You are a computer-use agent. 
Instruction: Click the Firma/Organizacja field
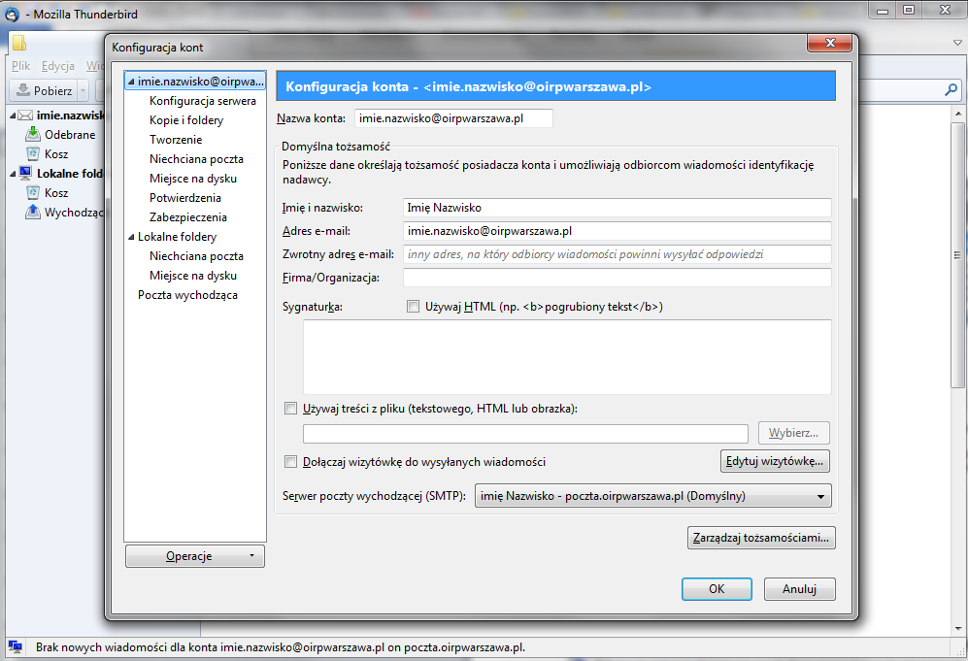coord(618,277)
